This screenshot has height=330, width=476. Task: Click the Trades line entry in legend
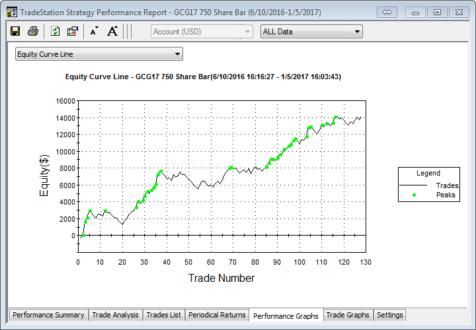pos(428,185)
